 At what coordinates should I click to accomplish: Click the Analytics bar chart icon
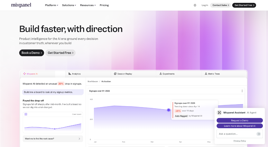(x=70, y=74)
